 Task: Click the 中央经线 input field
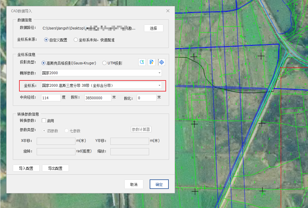pos(51,98)
